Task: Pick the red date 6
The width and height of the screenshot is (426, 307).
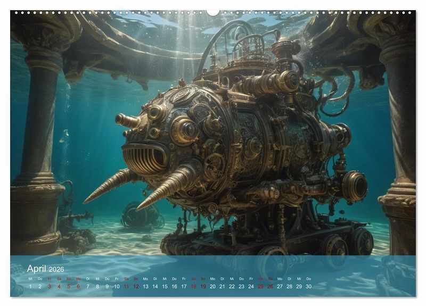Action: [78, 286]
